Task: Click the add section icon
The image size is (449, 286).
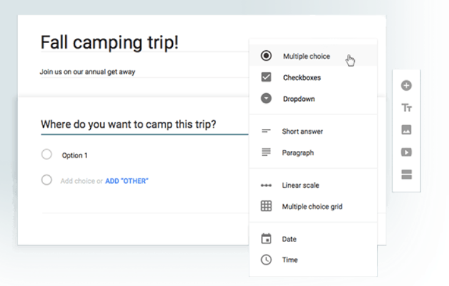Action: pos(406,175)
